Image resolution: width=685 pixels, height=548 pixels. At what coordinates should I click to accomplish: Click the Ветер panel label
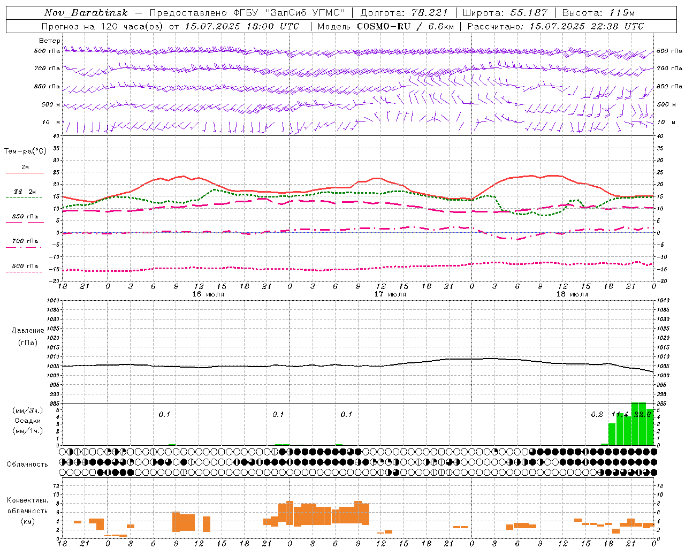pyautogui.click(x=50, y=41)
